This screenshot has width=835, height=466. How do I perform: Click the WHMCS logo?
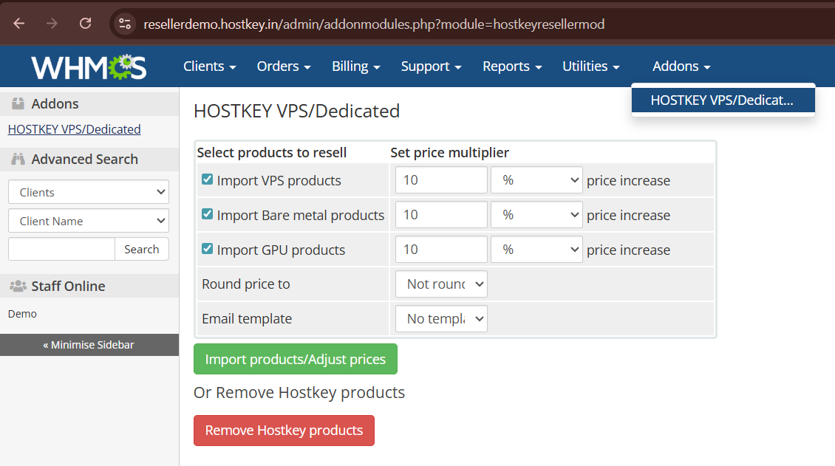point(89,66)
